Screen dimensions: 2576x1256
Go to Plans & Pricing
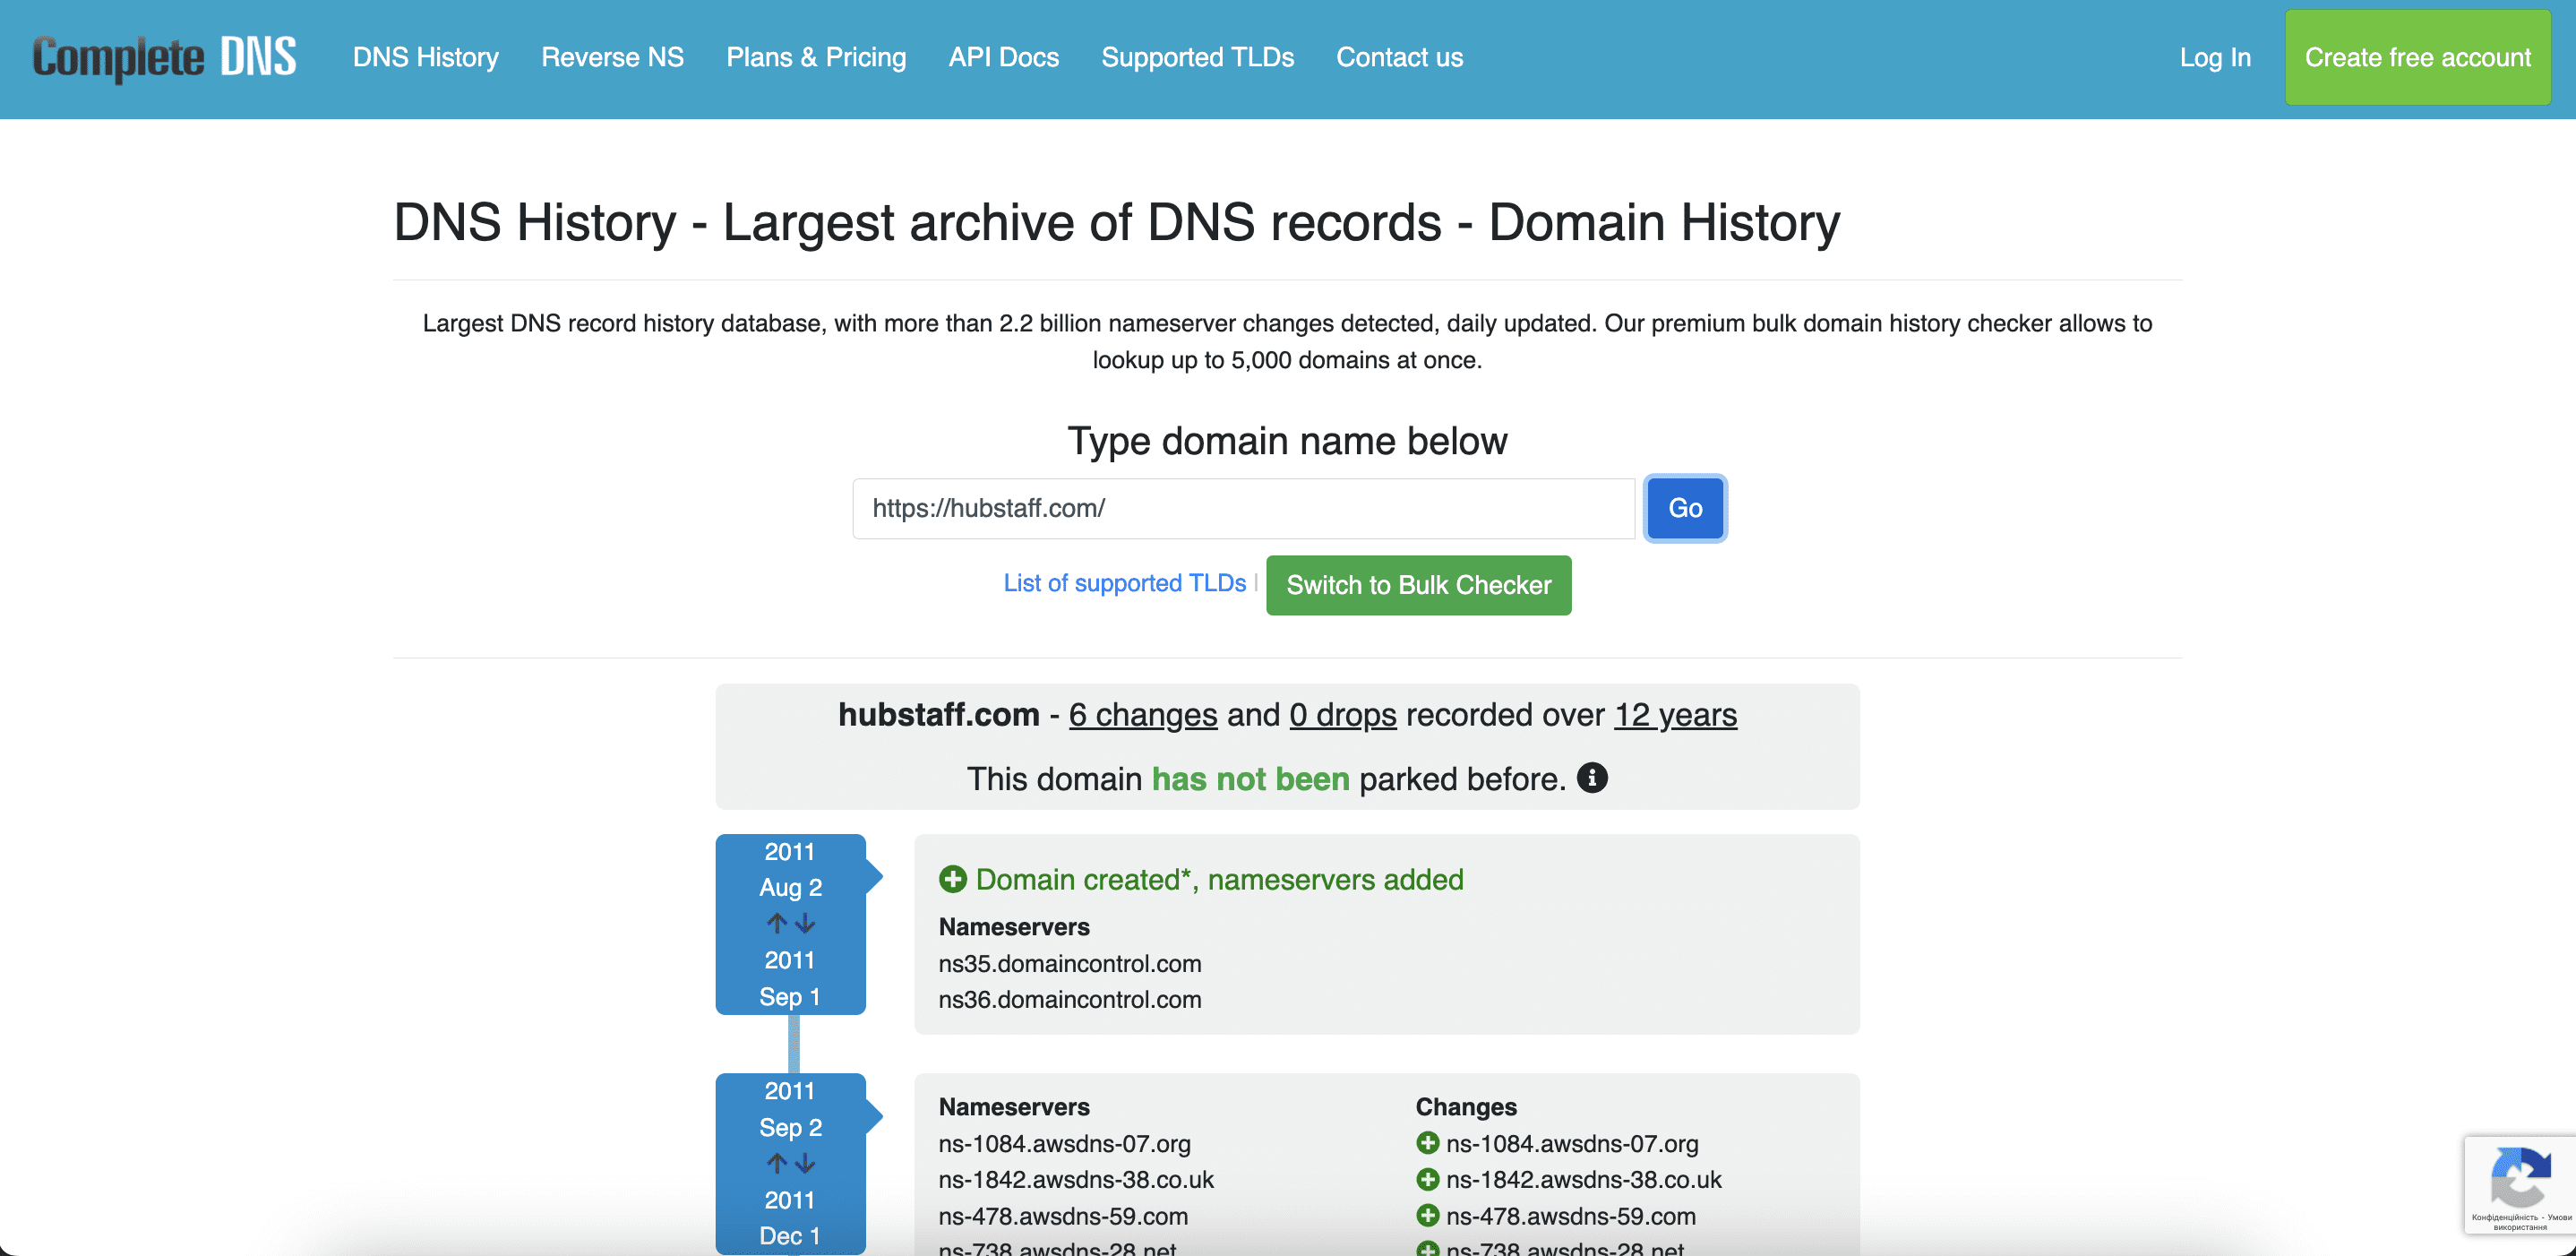point(816,58)
